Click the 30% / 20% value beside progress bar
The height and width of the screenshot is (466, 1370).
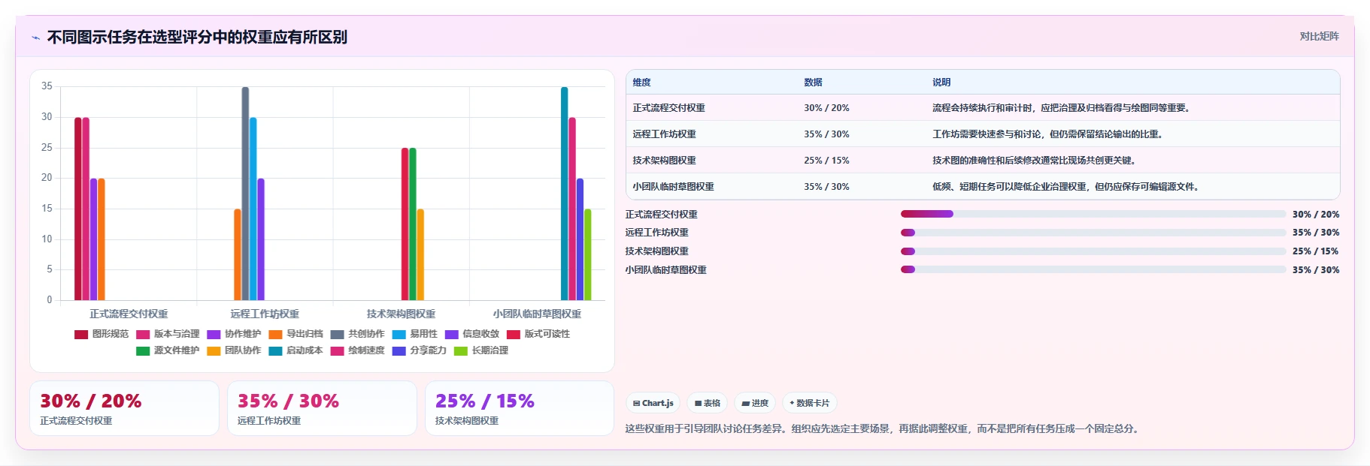[x=1316, y=215]
